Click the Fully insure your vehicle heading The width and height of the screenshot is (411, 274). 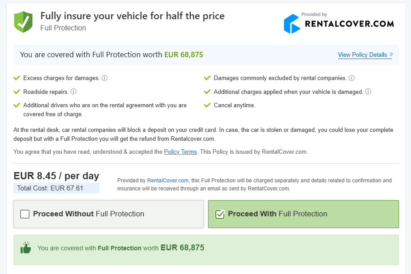point(133,16)
